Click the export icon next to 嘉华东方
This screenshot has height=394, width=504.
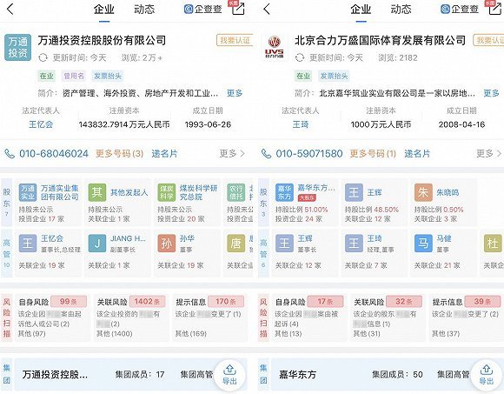click(487, 375)
